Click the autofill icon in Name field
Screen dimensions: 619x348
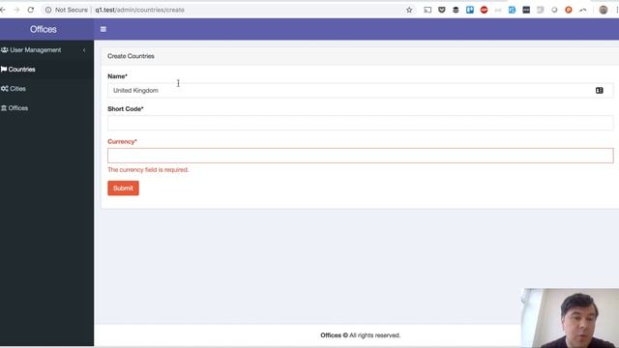[x=600, y=90]
